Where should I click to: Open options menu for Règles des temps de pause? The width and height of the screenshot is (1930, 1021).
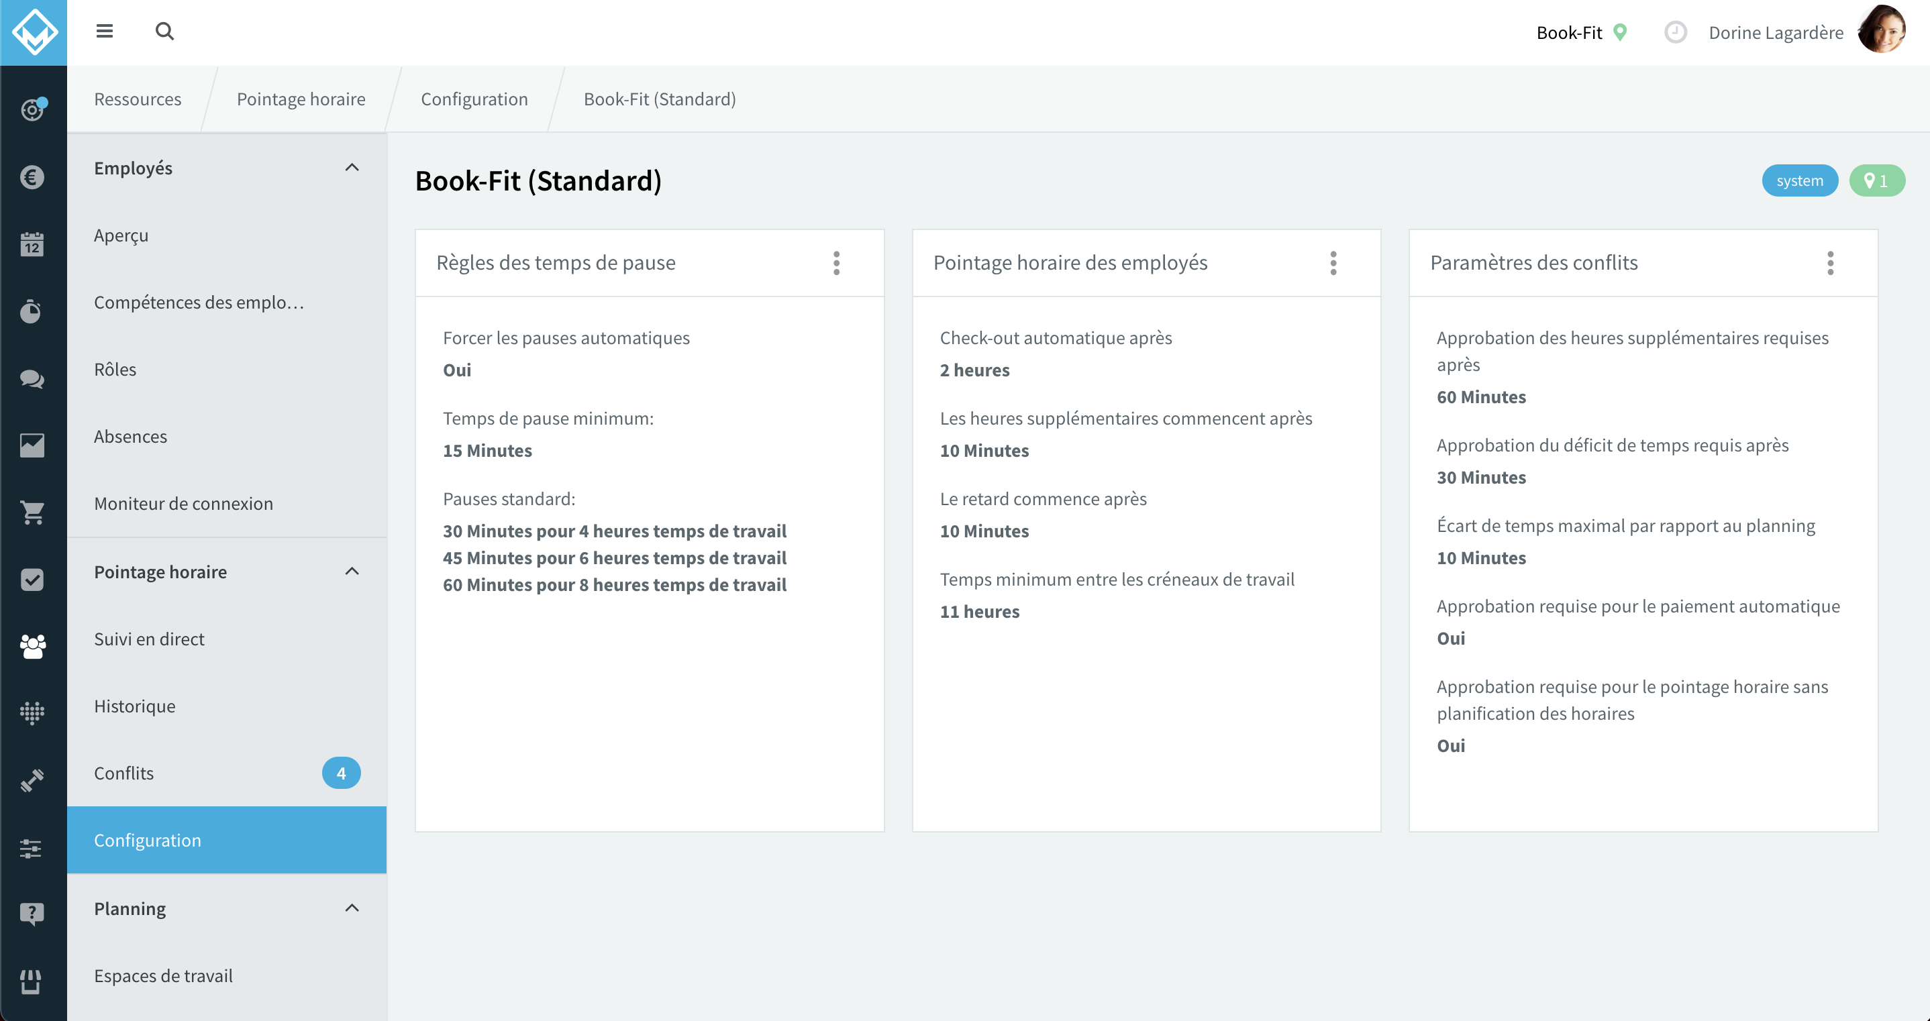[x=837, y=263]
